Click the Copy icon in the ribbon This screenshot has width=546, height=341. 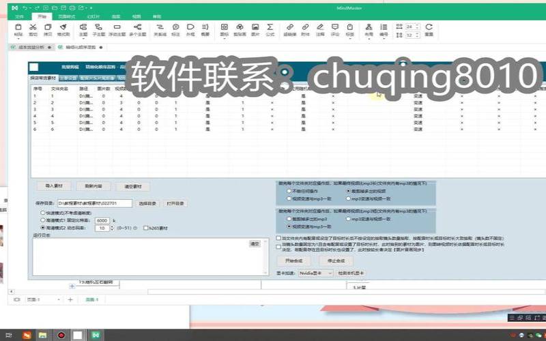click(48, 27)
